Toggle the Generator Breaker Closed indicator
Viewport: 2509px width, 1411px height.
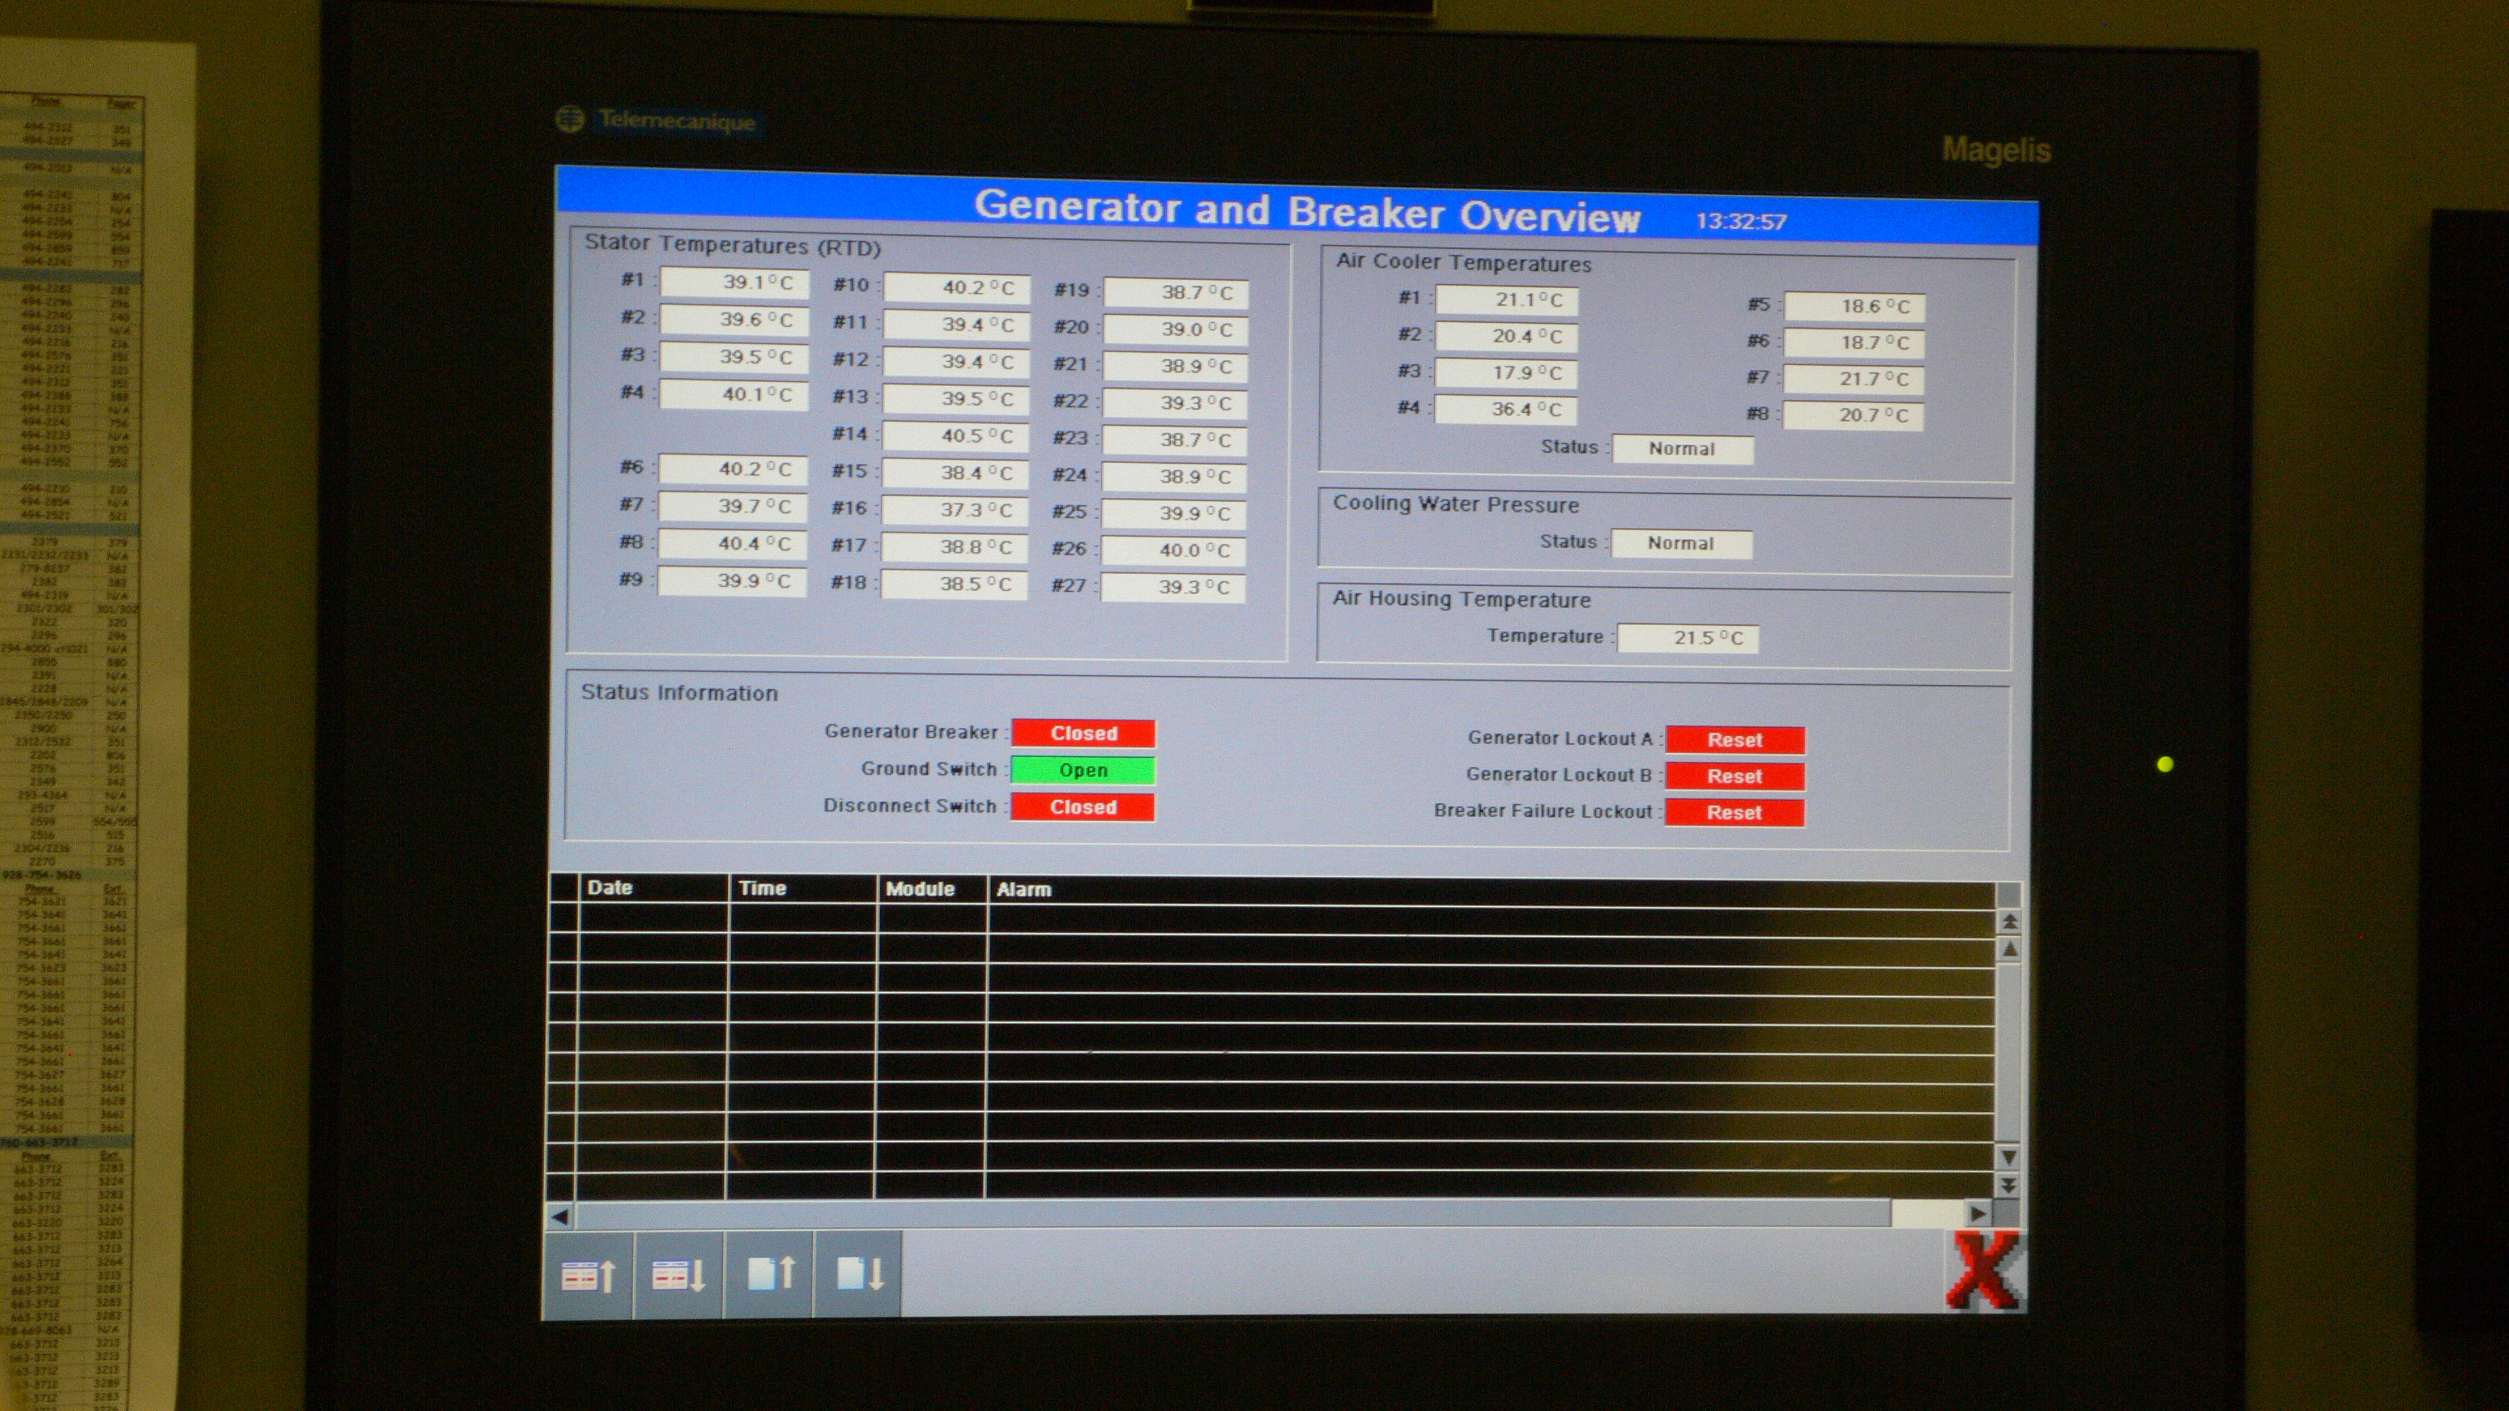(x=1083, y=733)
